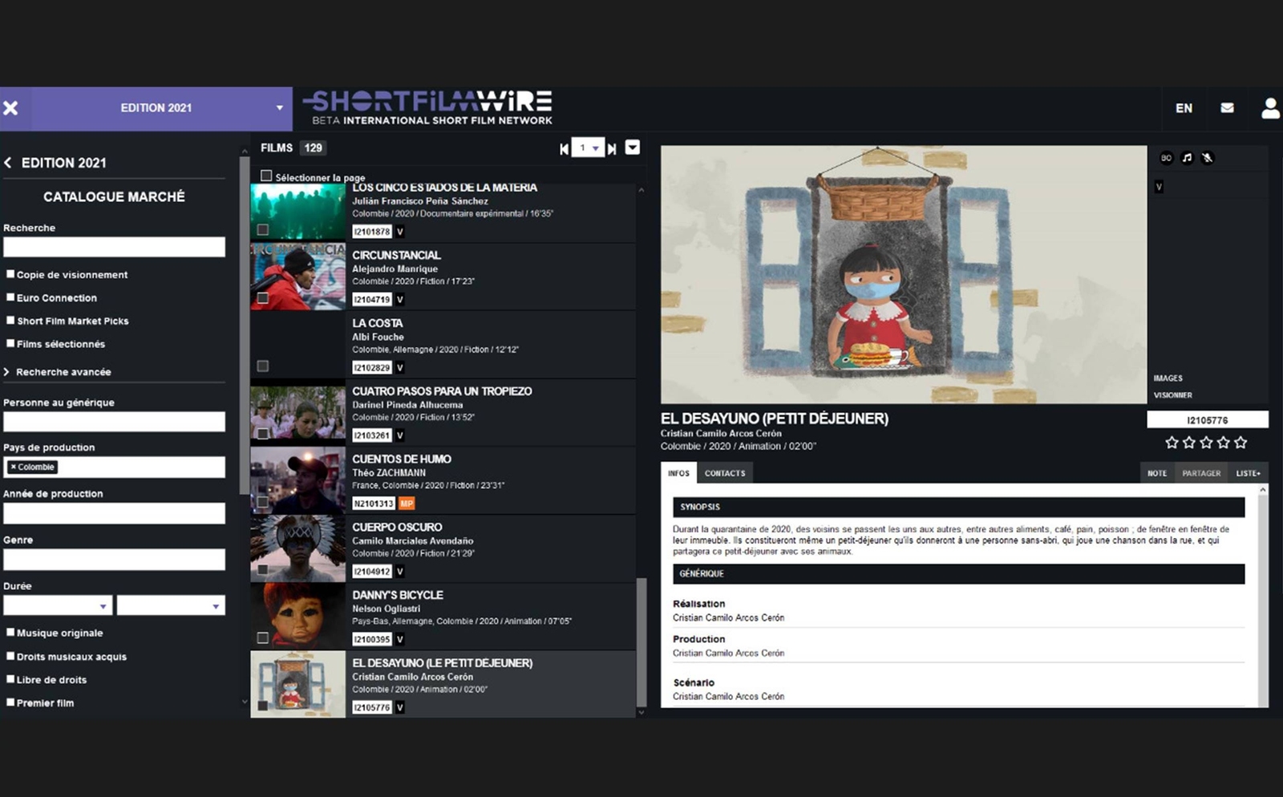The width and height of the screenshot is (1283, 797).
Task: Open the Edition 2021 dropdown
Action: pyautogui.click(x=279, y=107)
